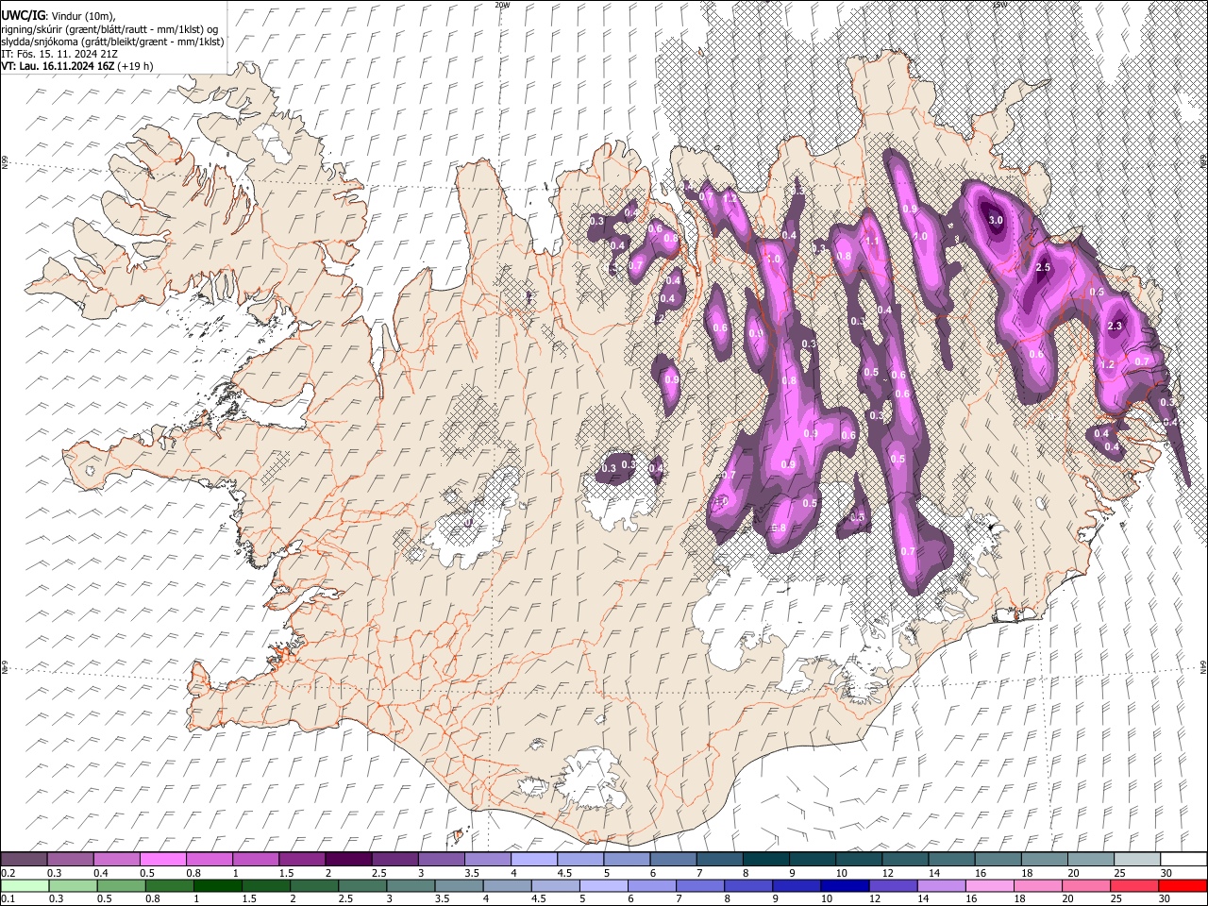Select the lavender 4–4.5 top row swatch
1208x906 pixels.
pos(532,859)
